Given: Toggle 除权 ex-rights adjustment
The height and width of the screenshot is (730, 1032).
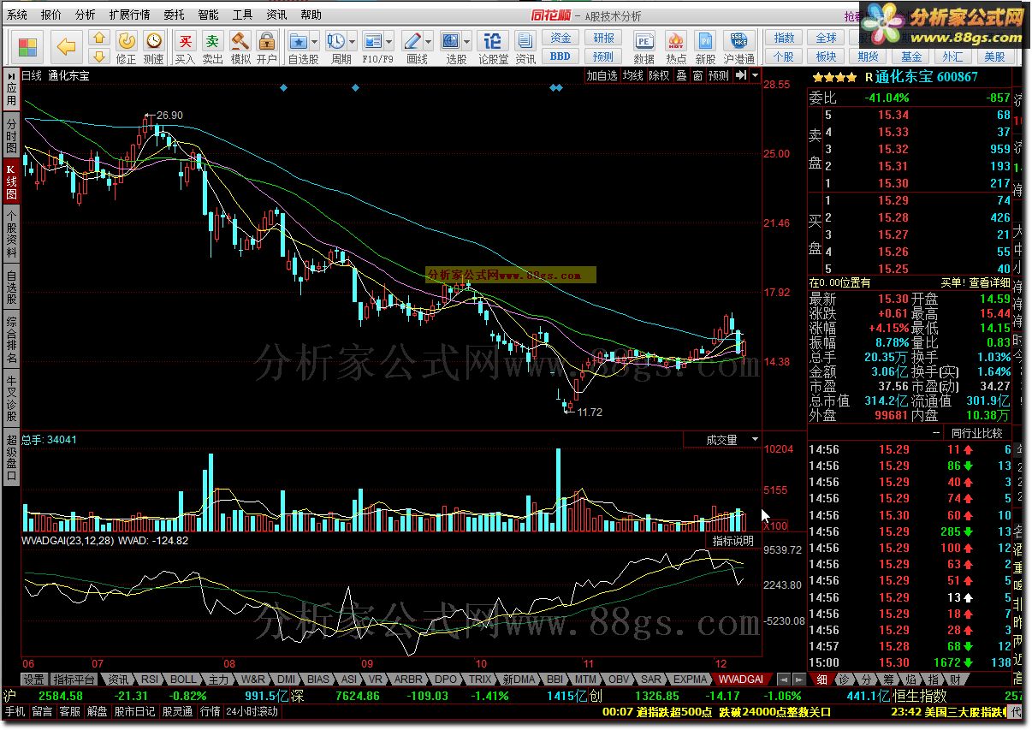Looking at the screenshot, I should (659, 75).
